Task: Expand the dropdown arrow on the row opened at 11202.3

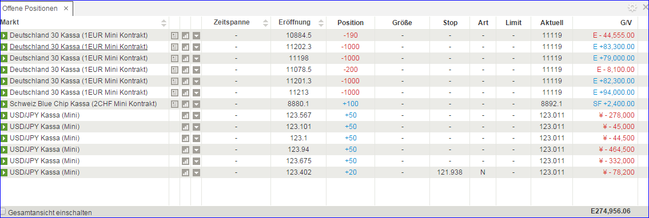Action: point(197,47)
